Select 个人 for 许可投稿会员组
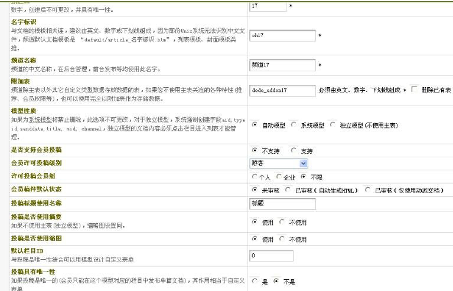Viewport: 453px width, 291px height. point(255,177)
